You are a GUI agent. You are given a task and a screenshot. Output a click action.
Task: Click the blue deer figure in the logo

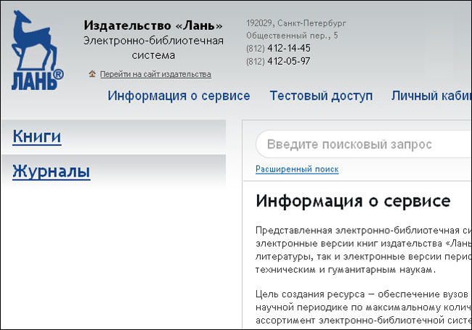[x=36, y=40]
